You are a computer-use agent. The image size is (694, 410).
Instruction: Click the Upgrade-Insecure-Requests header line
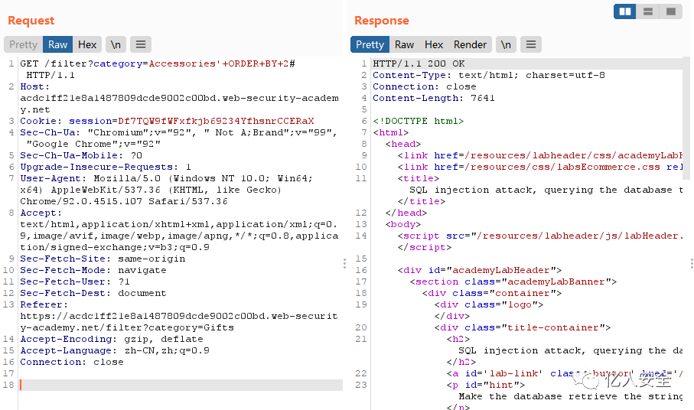click(106, 168)
